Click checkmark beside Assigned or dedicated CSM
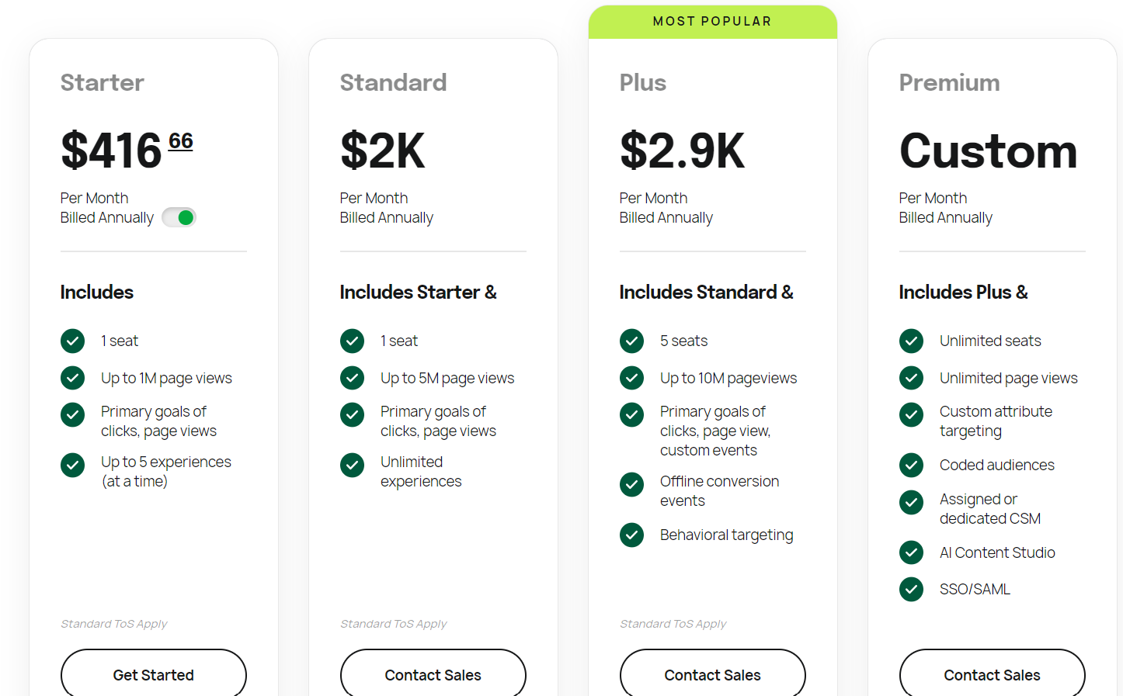Viewport: 1123px width, 696px height. coord(912,503)
